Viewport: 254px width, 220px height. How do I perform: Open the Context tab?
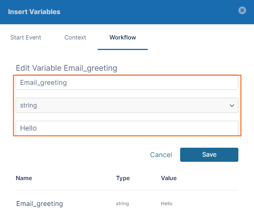[75, 38]
